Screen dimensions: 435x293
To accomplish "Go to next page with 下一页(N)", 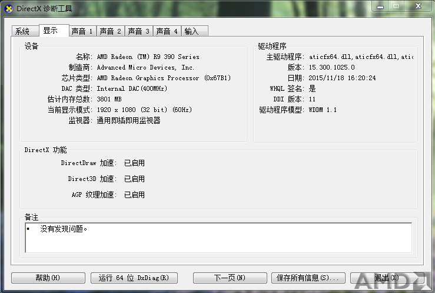I will point(230,278).
